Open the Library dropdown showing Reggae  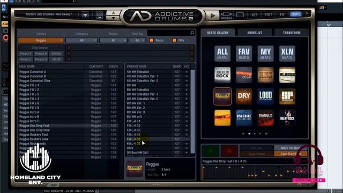41,40
